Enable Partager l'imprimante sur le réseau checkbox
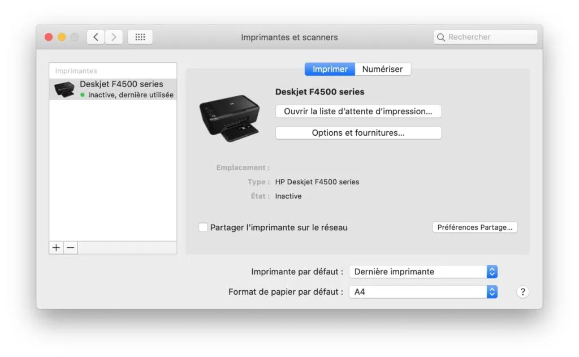The height and width of the screenshot is (357, 579). click(x=203, y=227)
